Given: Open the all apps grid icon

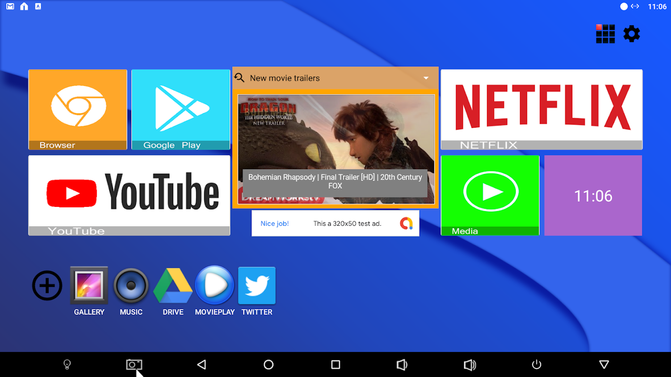Looking at the screenshot, I should click(605, 34).
